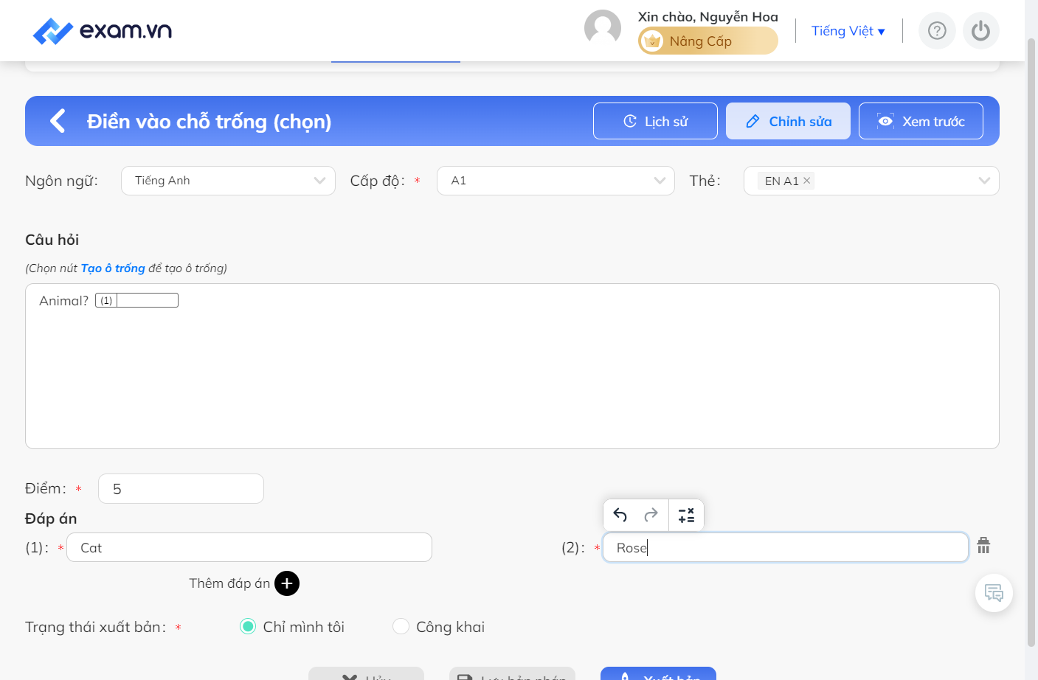Add an answer with the plus icon
This screenshot has width=1038, height=680.
click(x=287, y=583)
